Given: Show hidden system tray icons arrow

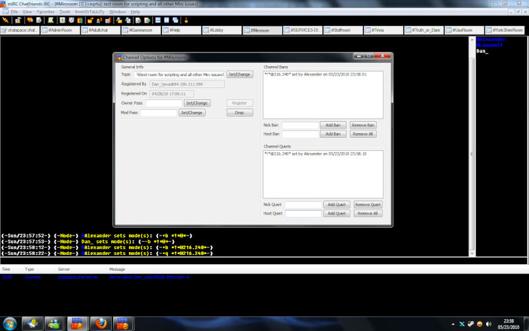Looking at the screenshot, I should click(453, 324).
